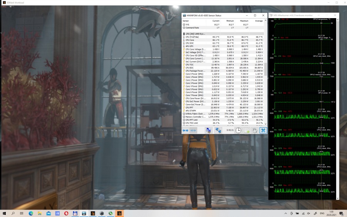This screenshot has height=217, width=347.
Task: Click the GPU2 memory clock graph in Afterburner
Action: coord(302,83)
